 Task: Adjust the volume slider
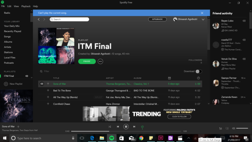click(x=242, y=128)
